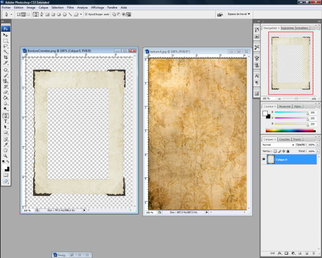Toggle the Ajout/Suppr. auto checkbox
Viewport: 322px width, 258px height.
tap(87, 15)
